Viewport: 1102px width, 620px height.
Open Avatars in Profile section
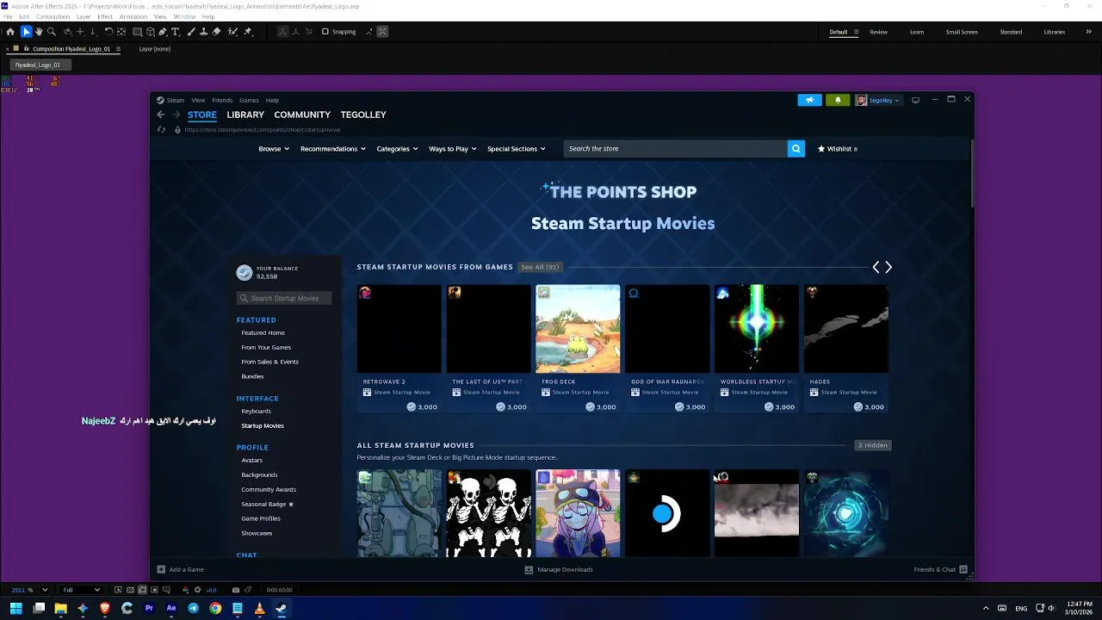point(251,461)
